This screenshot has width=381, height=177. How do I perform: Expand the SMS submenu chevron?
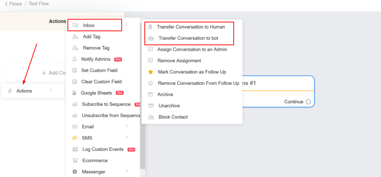tap(127, 138)
